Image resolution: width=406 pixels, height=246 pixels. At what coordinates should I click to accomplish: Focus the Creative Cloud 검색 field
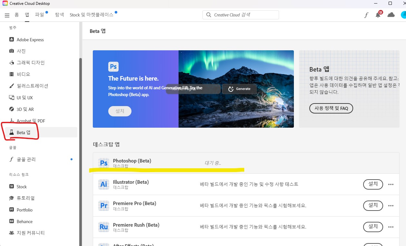241,15
